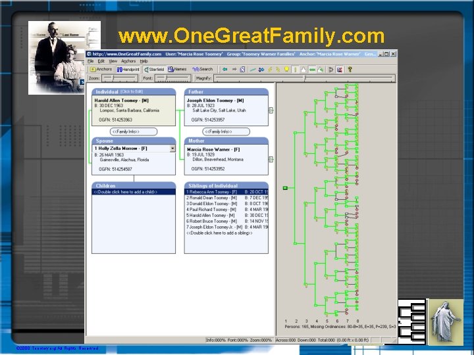Open the Edit menu
The width and height of the screenshot is (474, 355).
[101, 61]
